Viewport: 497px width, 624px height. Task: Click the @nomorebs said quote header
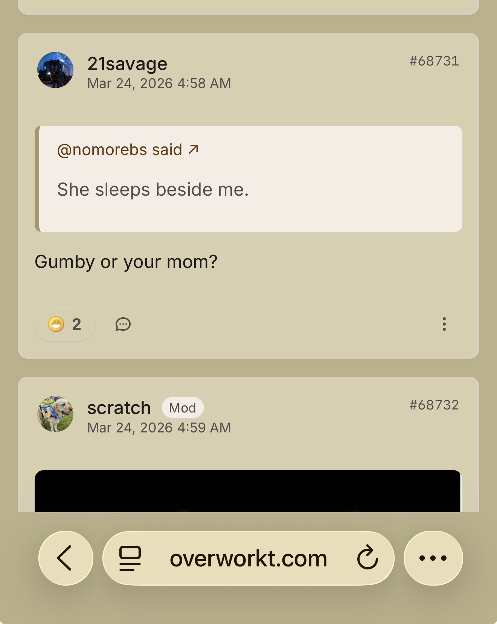point(120,150)
